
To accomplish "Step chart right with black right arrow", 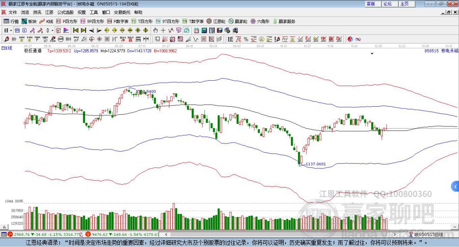I will click(99, 30).
